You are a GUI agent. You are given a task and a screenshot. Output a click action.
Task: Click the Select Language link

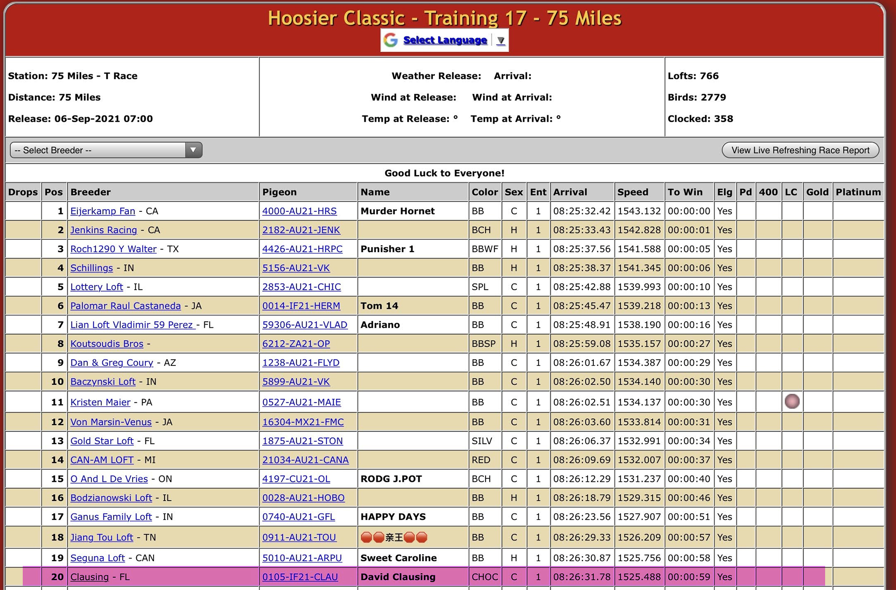(x=445, y=40)
